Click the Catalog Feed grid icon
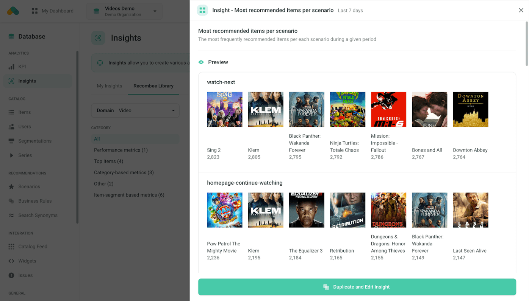 [x=11, y=247]
